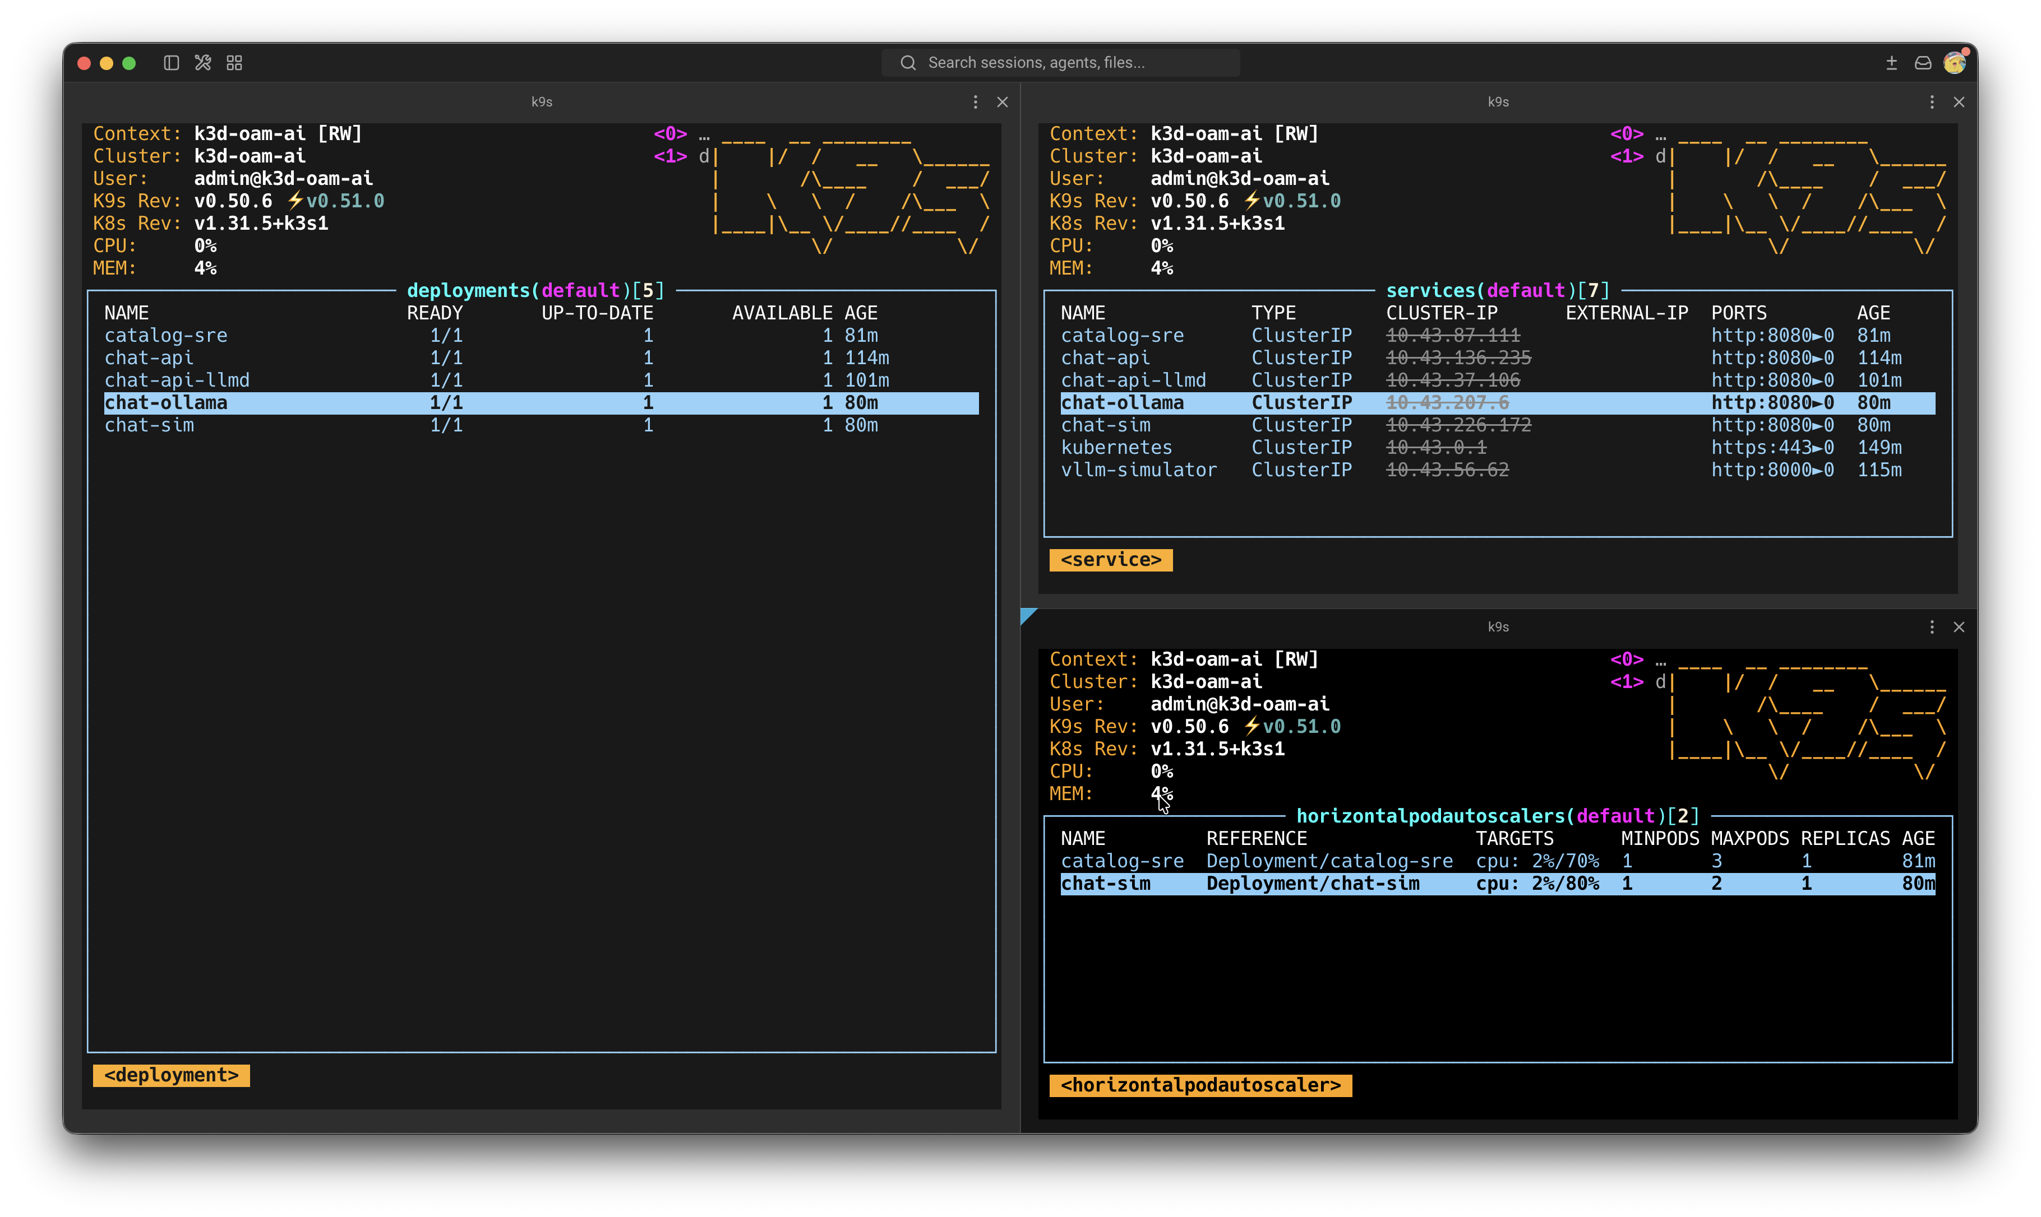Select the chat-api-llmd service row
The height and width of the screenshot is (1217, 2041).
coord(1498,380)
